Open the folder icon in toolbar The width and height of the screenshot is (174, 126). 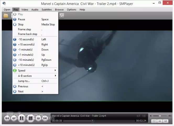[x=6, y=16]
